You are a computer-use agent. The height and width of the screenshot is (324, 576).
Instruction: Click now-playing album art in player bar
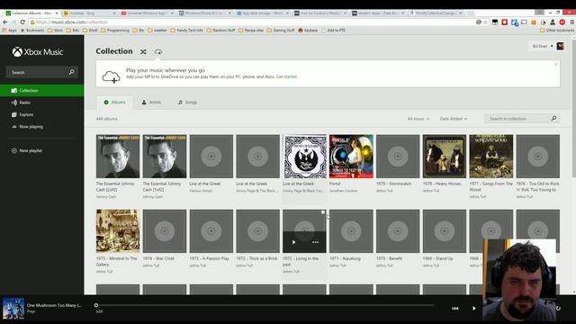coord(13,308)
